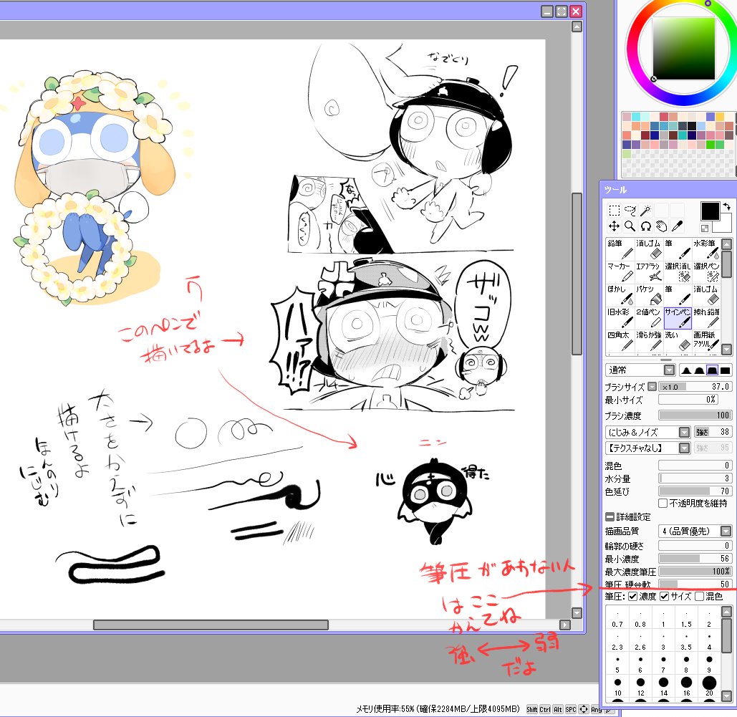The height and width of the screenshot is (717, 737).
Task: Open the ブラシサイズ scale dropdown arrow
Action: click(652, 387)
